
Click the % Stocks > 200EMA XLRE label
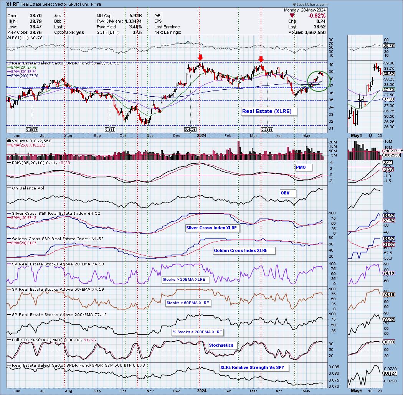coord(197,332)
